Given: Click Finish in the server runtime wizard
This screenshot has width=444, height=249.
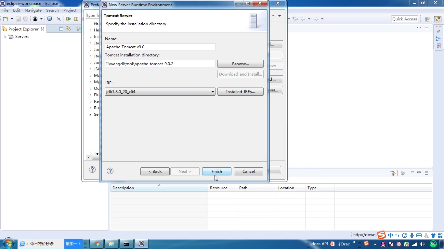Looking at the screenshot, I should [x=217, y=172].
